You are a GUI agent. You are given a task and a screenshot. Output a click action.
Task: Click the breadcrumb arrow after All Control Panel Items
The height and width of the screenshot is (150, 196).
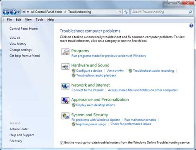click(x=65, y=12)
